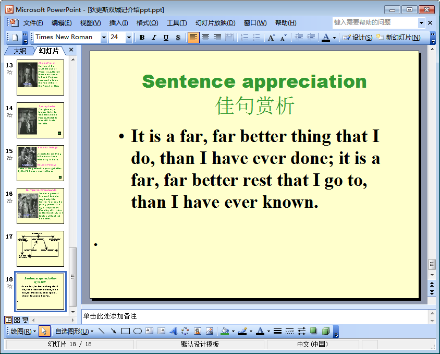Screen dimensions: 440x354
Task: Close the slide thumbnail pane
Action: pos(71,50)
